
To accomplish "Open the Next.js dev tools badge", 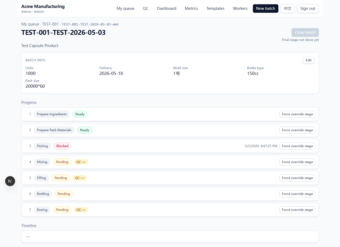I will click(10, 181).
